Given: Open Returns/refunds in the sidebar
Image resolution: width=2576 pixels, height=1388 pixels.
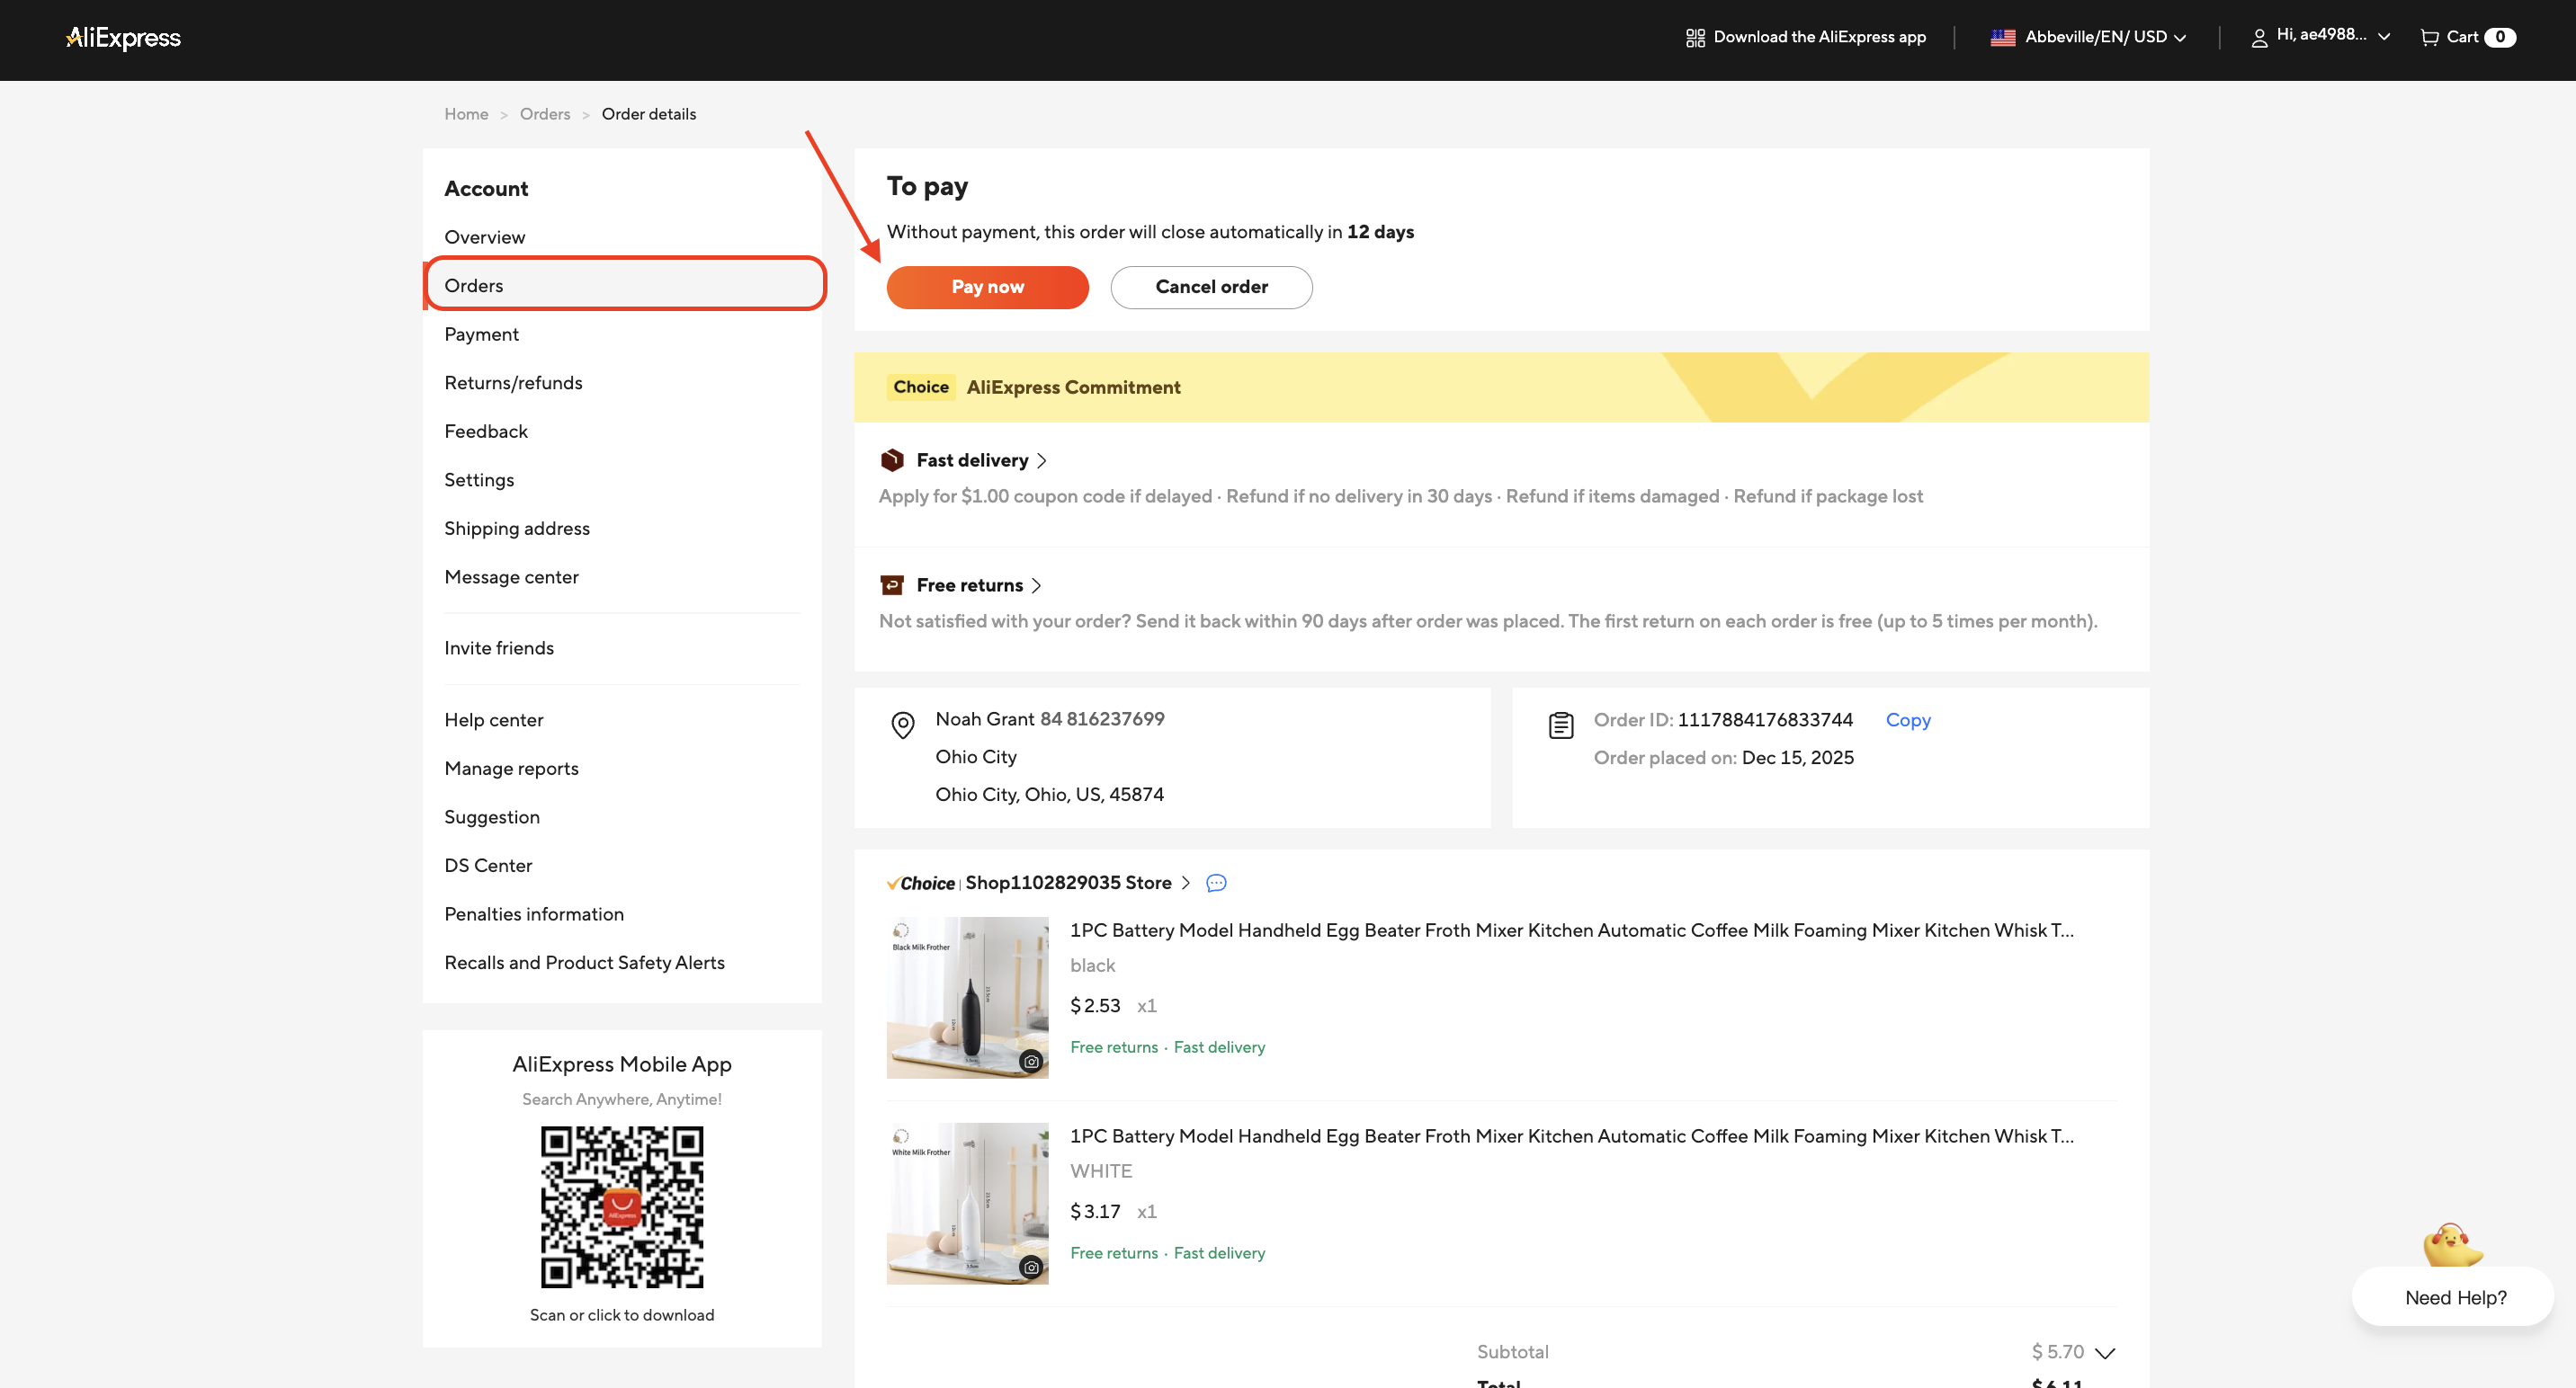Looking at the screenshot, I should tap(513, 383).
